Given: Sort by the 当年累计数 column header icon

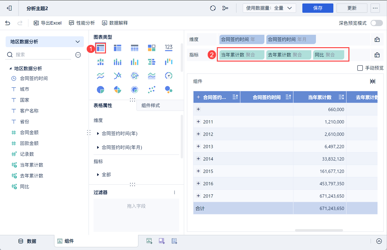Looking at the screenshot, I should point(341,97).
